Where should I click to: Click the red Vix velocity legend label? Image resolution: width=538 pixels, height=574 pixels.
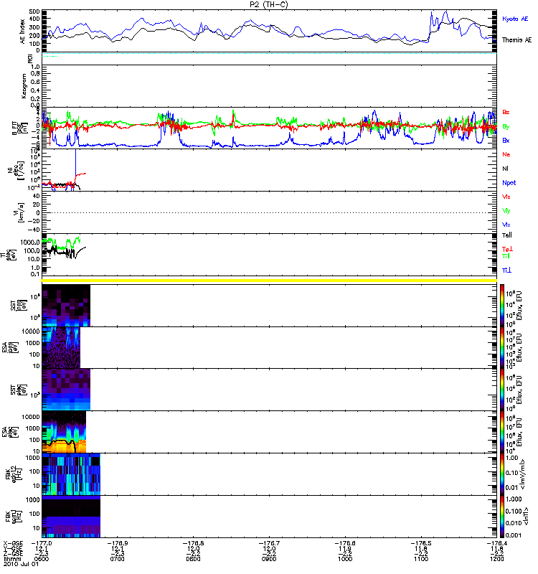tap(506, 197)
